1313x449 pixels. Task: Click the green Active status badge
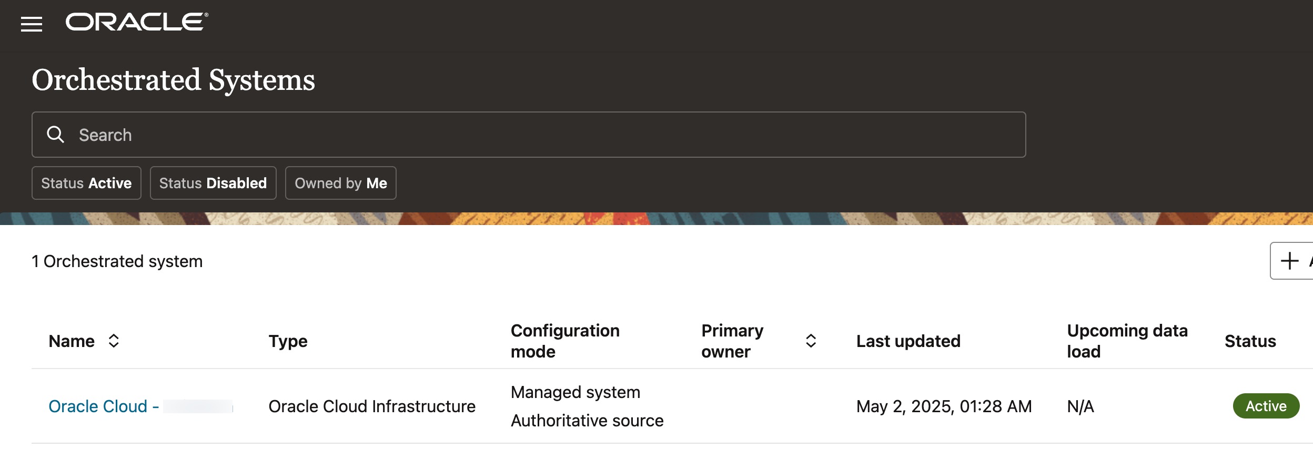1266,406
